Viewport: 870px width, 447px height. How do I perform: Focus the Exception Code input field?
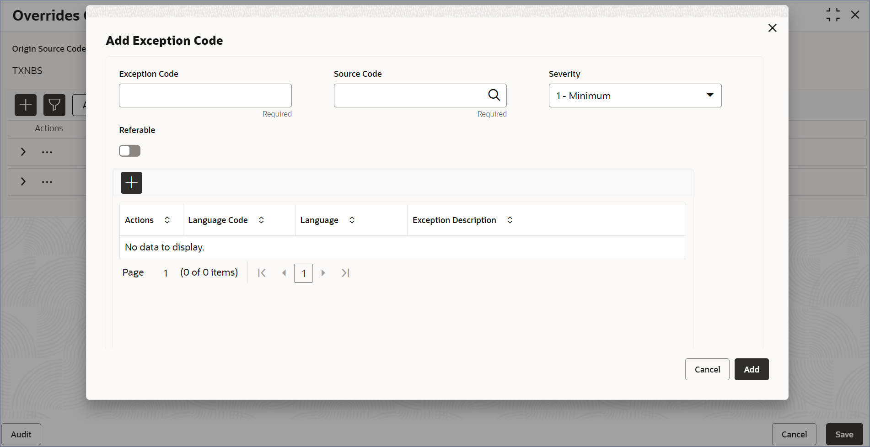point(205,96)
